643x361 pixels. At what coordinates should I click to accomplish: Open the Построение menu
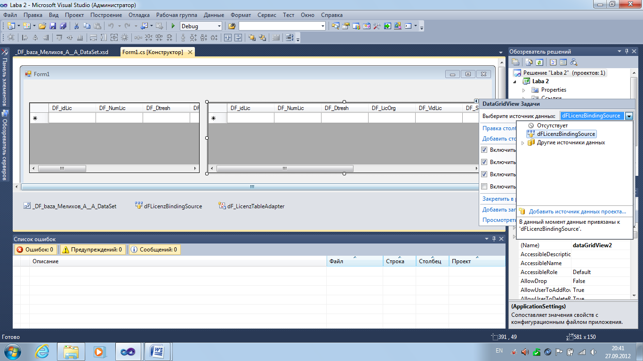tap(106, 15)
